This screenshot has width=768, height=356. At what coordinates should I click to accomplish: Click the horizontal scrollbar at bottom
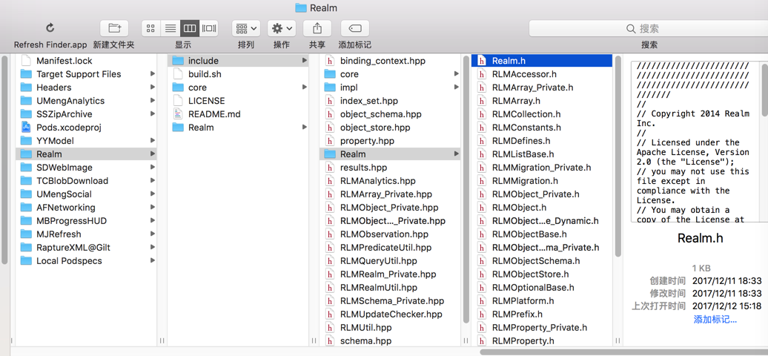(623, 352)
